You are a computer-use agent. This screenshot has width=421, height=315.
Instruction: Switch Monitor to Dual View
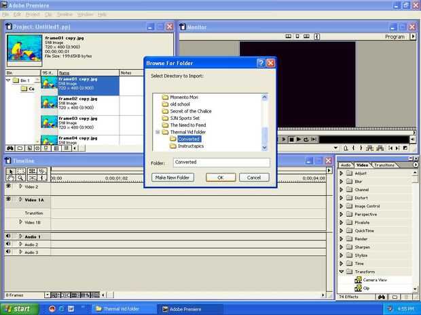(289, 36)
